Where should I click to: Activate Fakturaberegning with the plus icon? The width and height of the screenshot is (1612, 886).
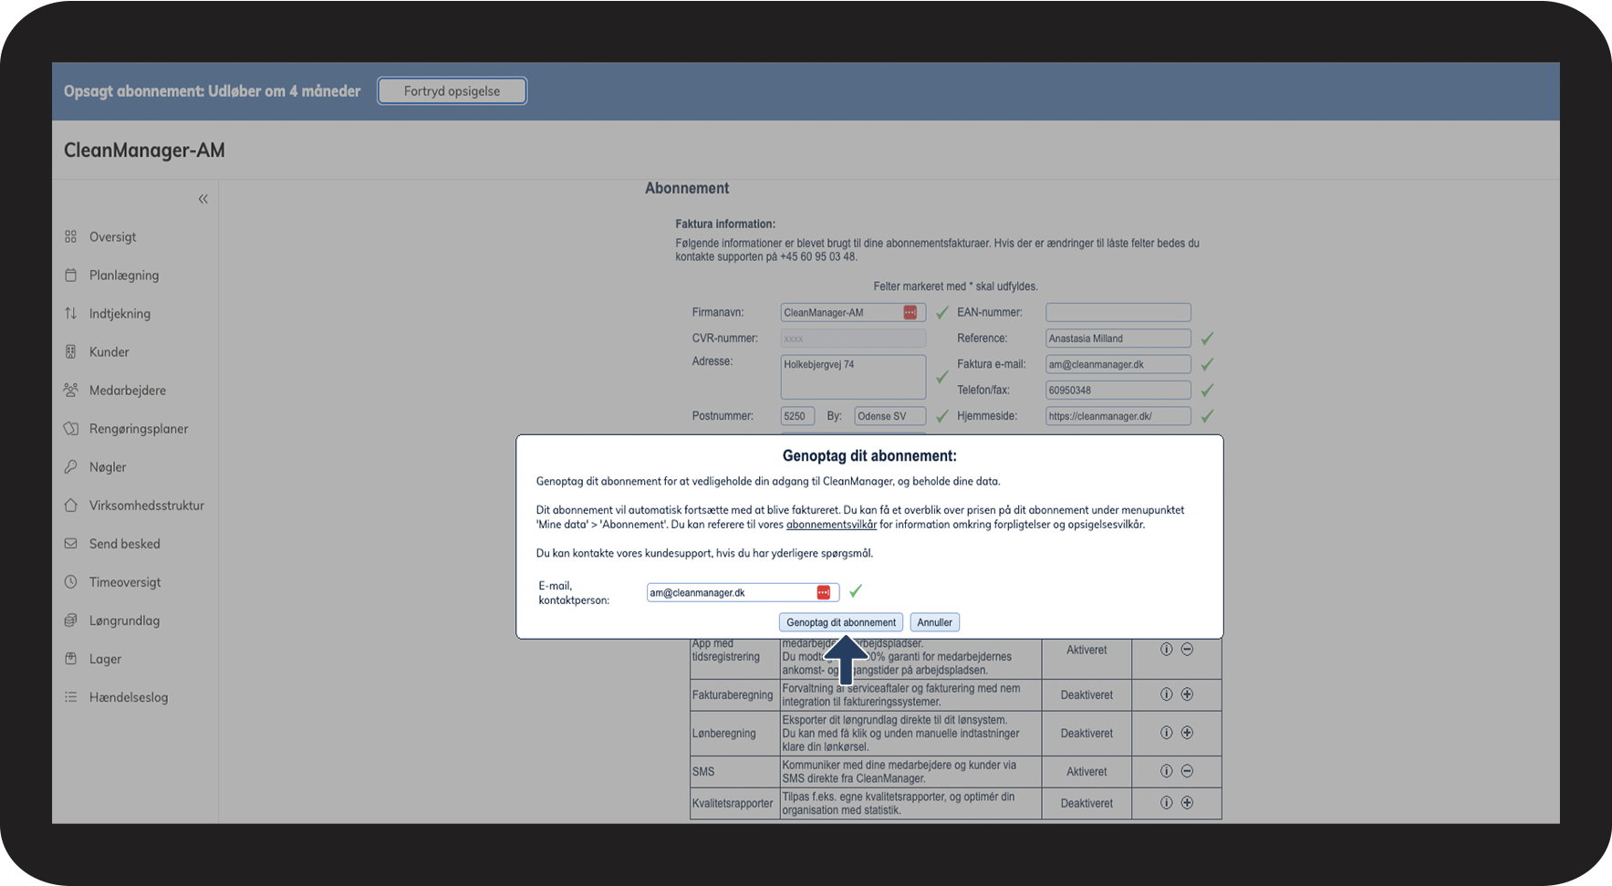coord(1187,694)
